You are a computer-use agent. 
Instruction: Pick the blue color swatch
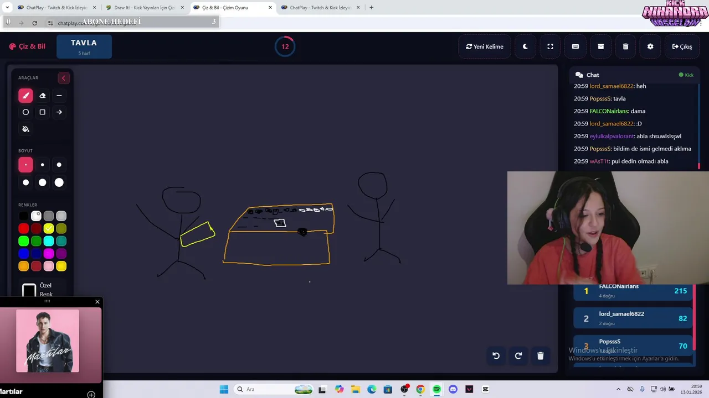23,254
